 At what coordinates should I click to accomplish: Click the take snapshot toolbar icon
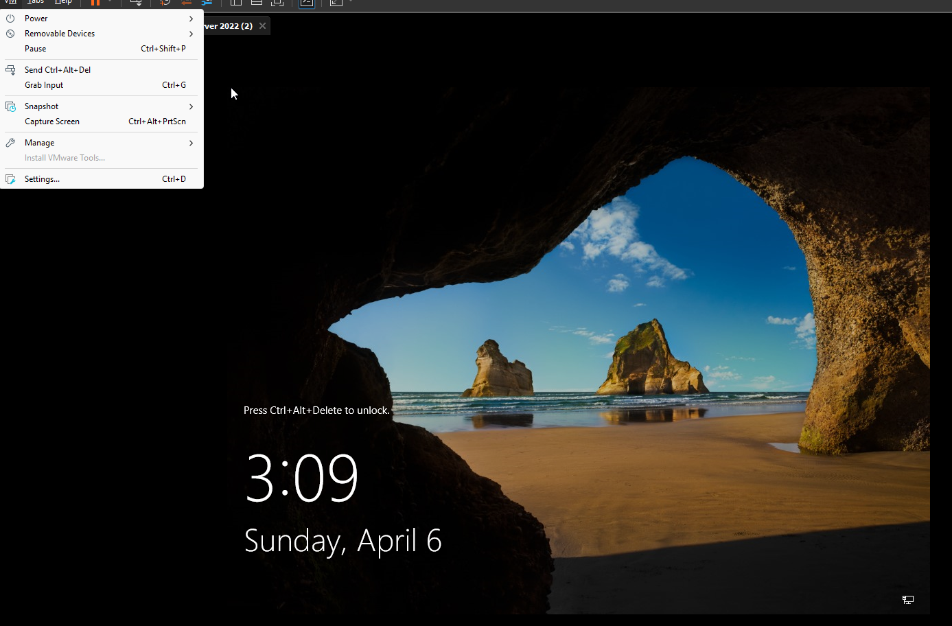pos(165,3)
